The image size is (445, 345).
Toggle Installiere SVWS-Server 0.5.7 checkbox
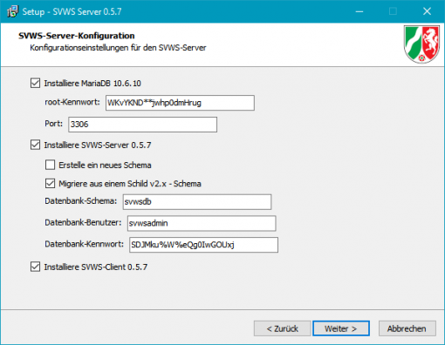pyautogui.click(x=35, y=145)
